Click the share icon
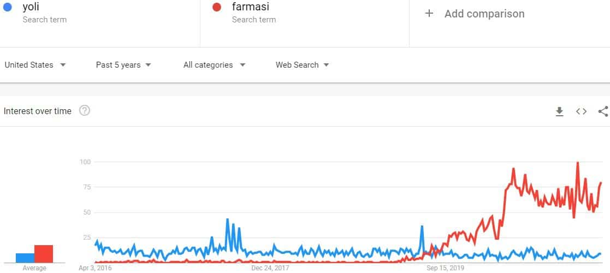The height and width of the screenshot is (273, 610). tap(603, 111)
